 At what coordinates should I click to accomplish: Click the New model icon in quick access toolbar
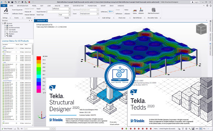(x=6, y=2)
